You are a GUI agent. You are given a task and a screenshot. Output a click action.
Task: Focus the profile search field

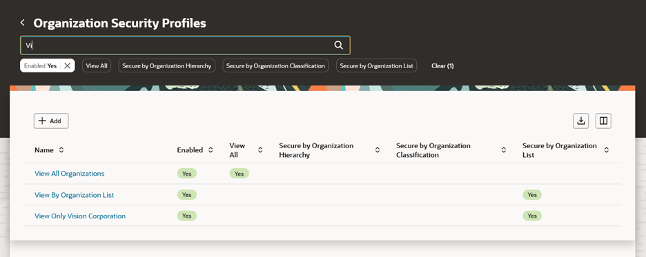177,45
